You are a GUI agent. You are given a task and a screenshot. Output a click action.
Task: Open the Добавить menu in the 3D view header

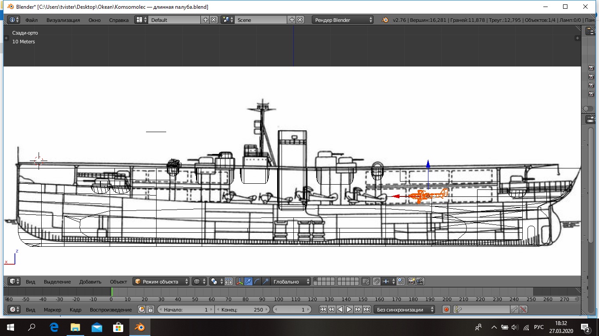click(90, 281)
